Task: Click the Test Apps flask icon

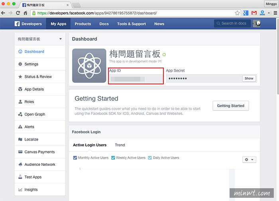Action: 20,177
